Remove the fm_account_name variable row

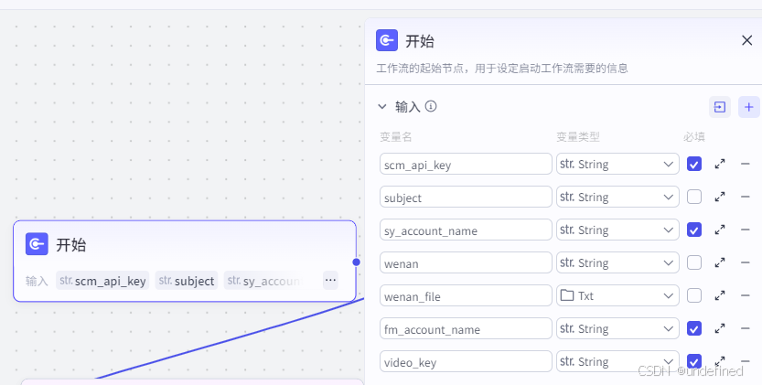tap(745, 328)
